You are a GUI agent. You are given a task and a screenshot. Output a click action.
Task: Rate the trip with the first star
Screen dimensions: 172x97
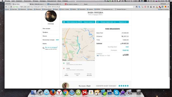119,86
